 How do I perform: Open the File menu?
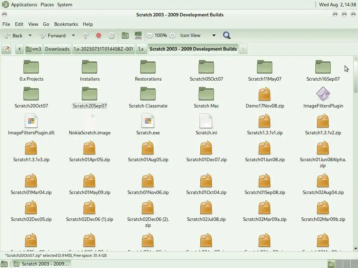tap(6, 24)
